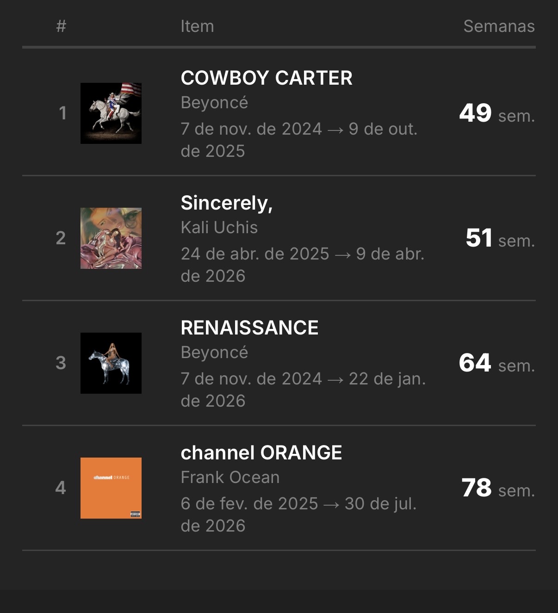Open Beyoncé artist under COWBOY CARTER
Viewport: 558px width, 613px height.
(x=214, y=103)
